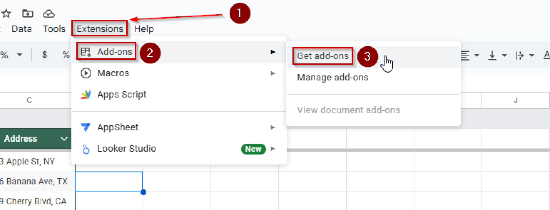The image size is (550, 210).
Task: Star the spreadsheet with the star icon
Action: 6,13
